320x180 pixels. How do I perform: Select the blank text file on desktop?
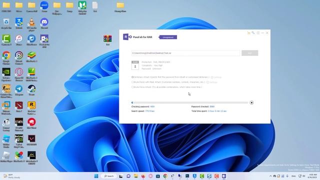pyautogui.click(x=95, y=7)
